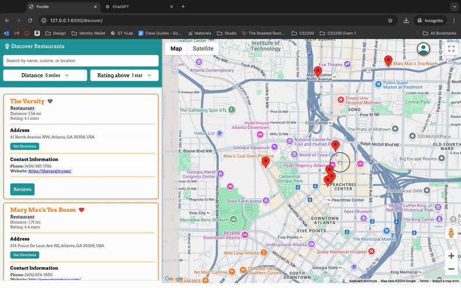This screenshot has width=461, height=288.
Task: Click the red pin near National Center for Civil Rights
Action: click(335, 146)
